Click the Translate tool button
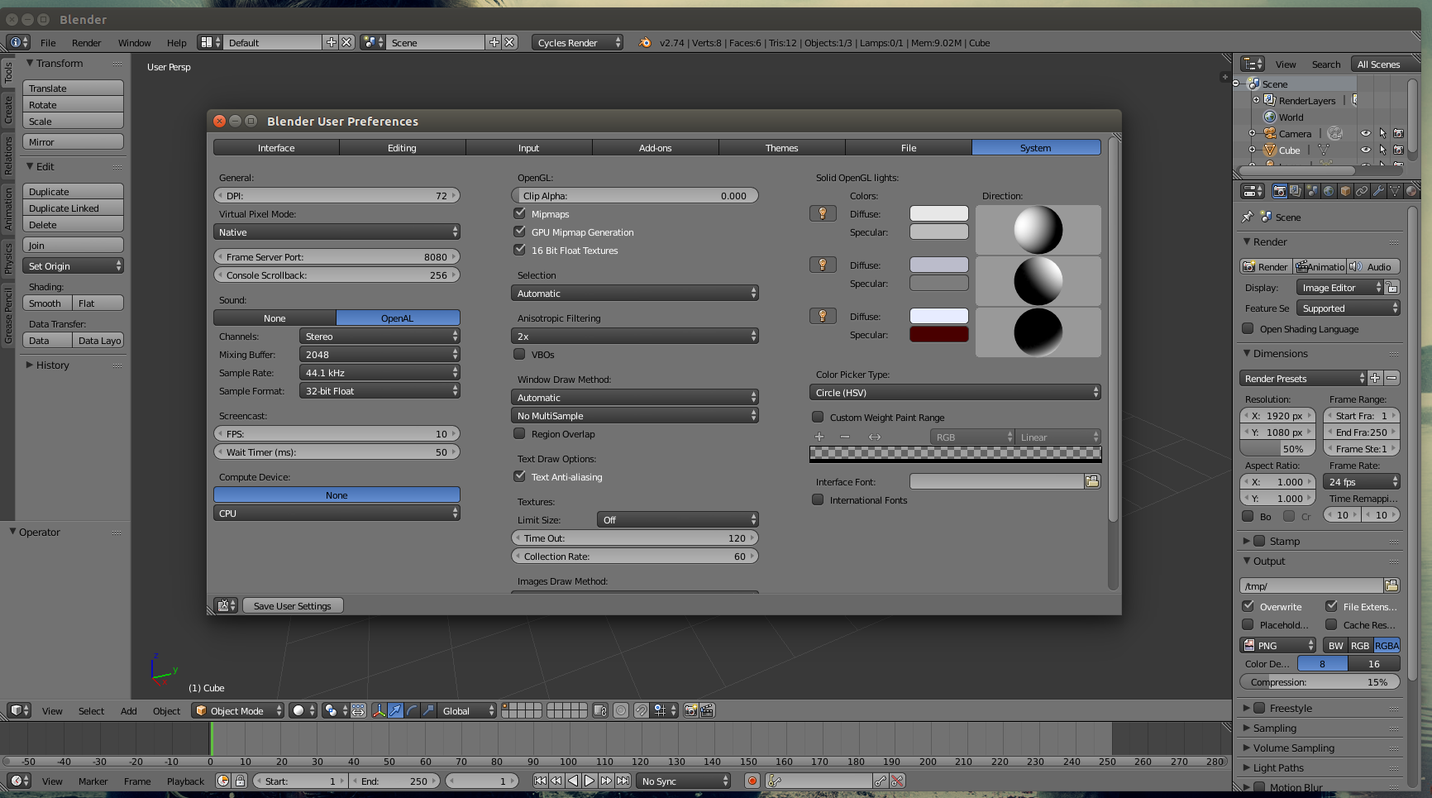This screenshot has height=798, width=1432. click(x=73, y=88)
